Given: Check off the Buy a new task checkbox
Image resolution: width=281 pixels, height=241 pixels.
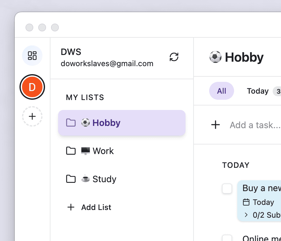Looking at the screenshot, I should (227, 189).
